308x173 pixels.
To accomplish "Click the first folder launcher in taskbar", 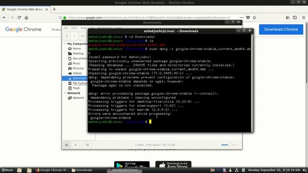I will 19,170.
